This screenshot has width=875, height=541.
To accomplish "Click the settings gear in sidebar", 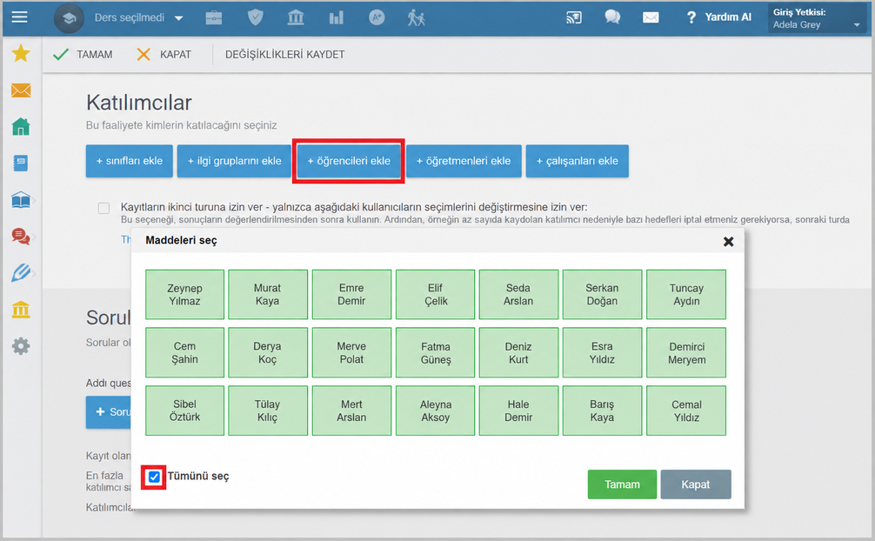I will [21, 346].
